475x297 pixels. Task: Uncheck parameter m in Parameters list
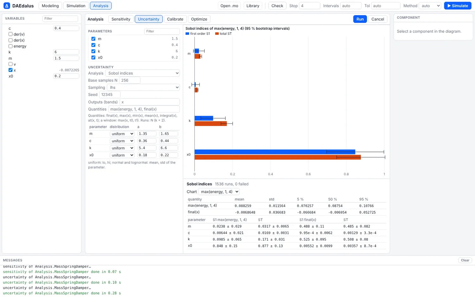point(93,39)
